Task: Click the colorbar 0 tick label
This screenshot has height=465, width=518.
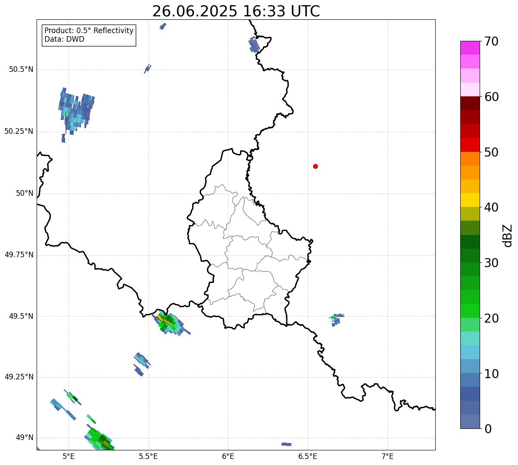Action: [488, 429]
